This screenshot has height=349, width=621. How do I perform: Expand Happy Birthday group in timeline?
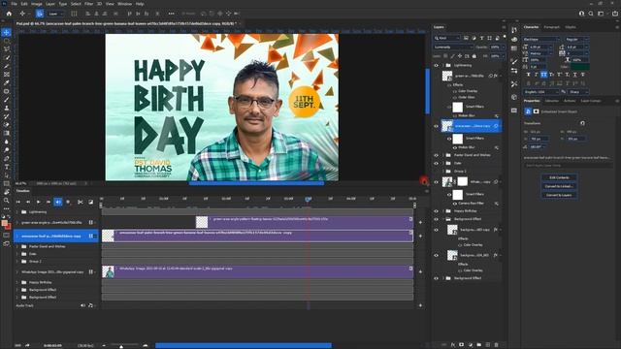pyautogui.click(x=17, y=282)
